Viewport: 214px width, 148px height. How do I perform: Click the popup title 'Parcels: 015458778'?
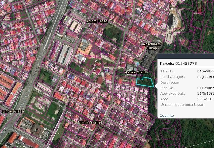178,64
